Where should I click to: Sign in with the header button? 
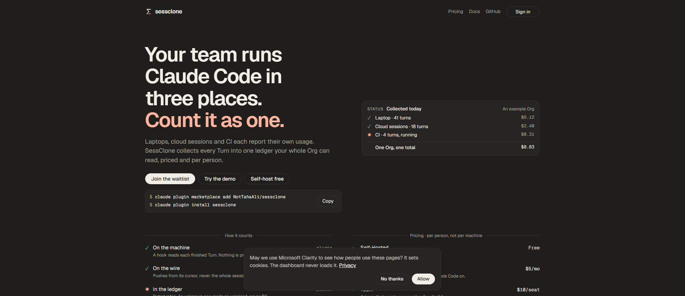(x=523, y=12)
